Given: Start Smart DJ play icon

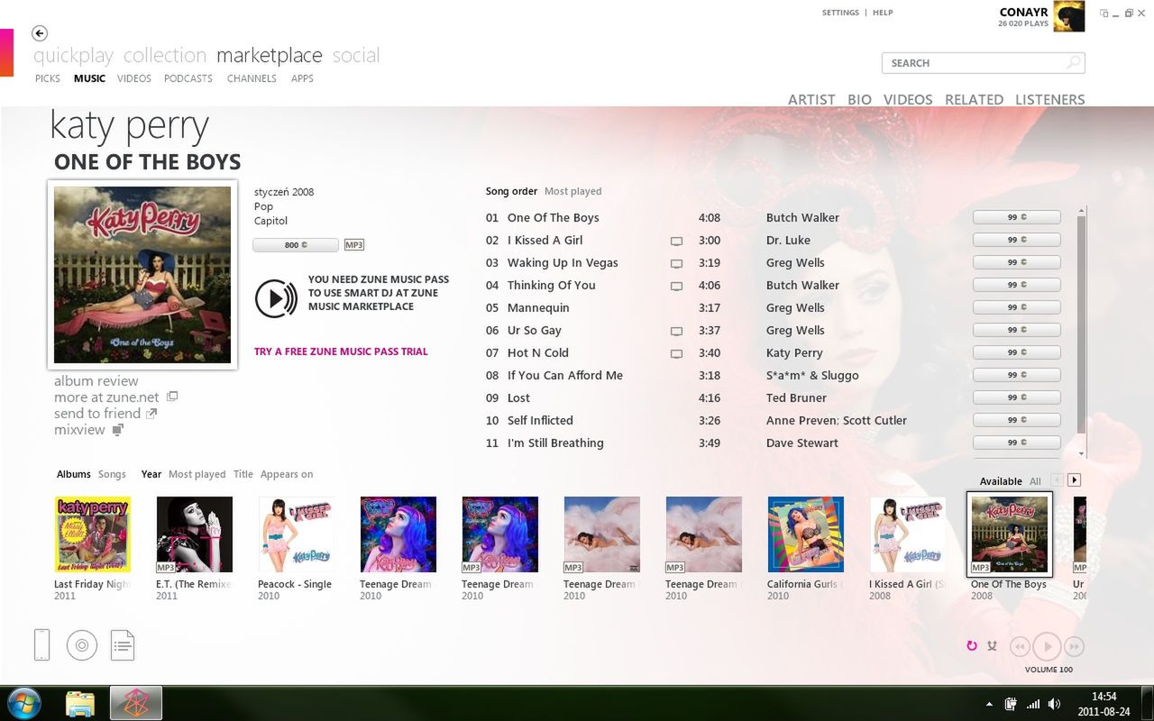Looking at the screenshot, I should pos(276,298).
